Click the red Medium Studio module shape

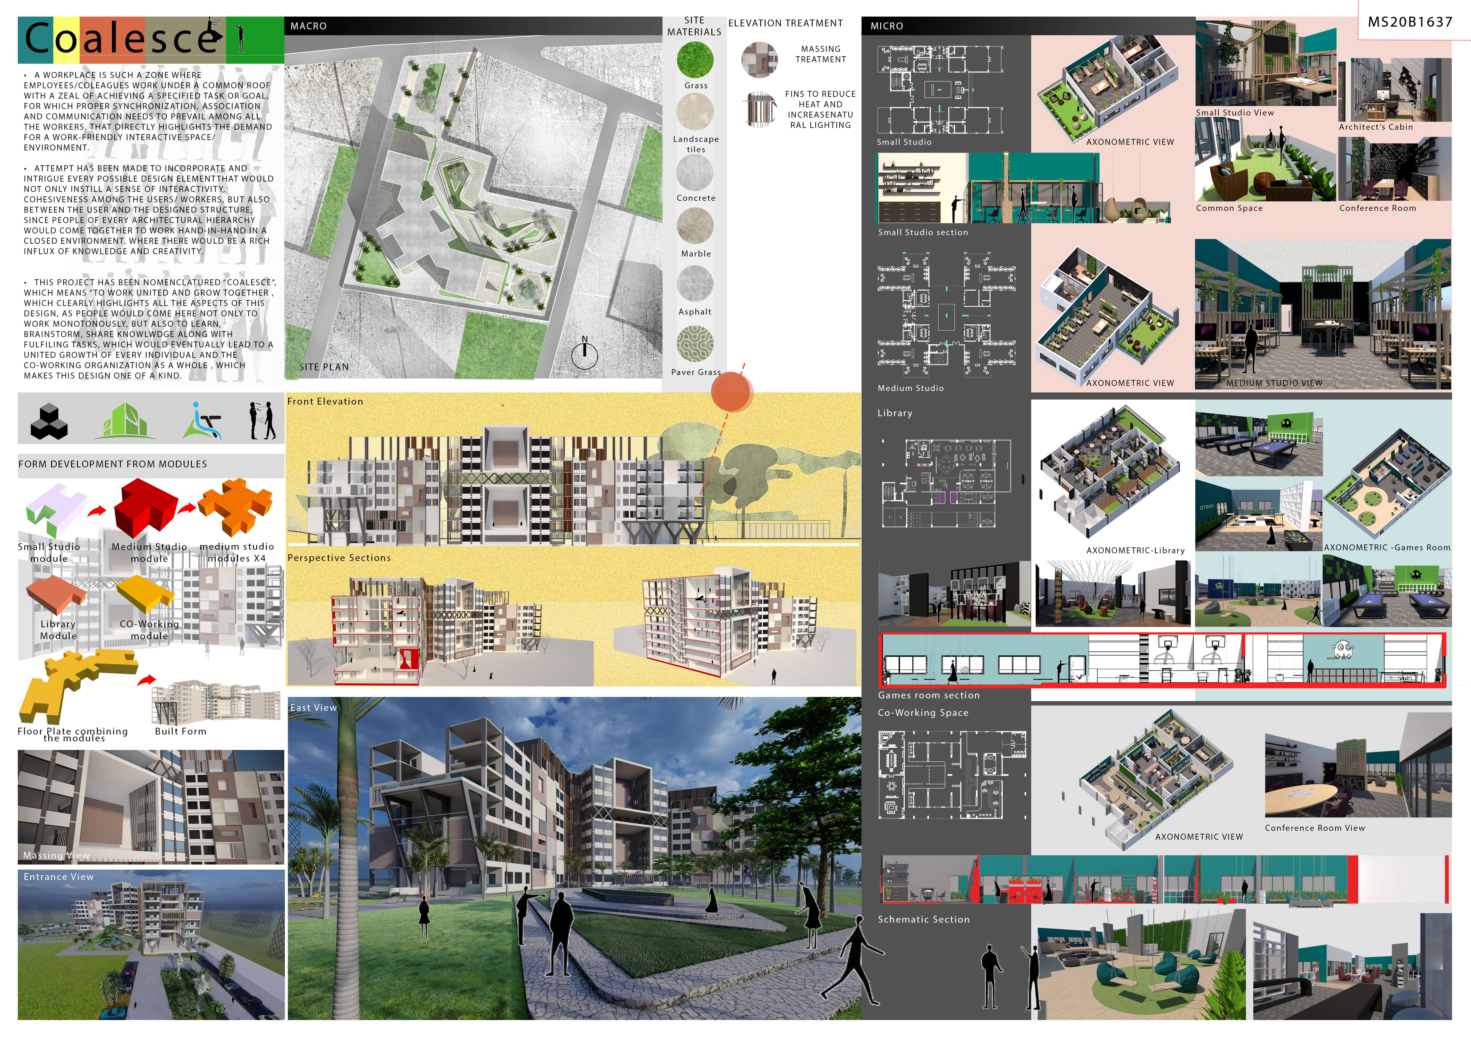146,507
